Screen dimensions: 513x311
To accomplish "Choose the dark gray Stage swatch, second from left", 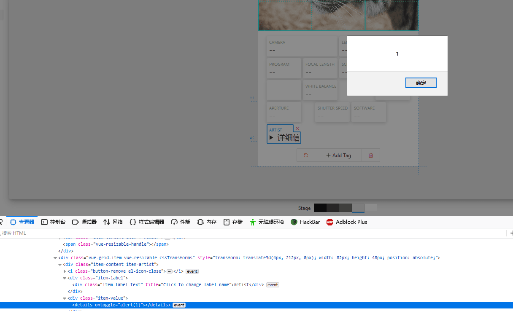I will click(333, 208).
